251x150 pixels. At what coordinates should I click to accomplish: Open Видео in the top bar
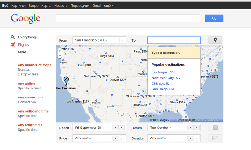point(34,6)
